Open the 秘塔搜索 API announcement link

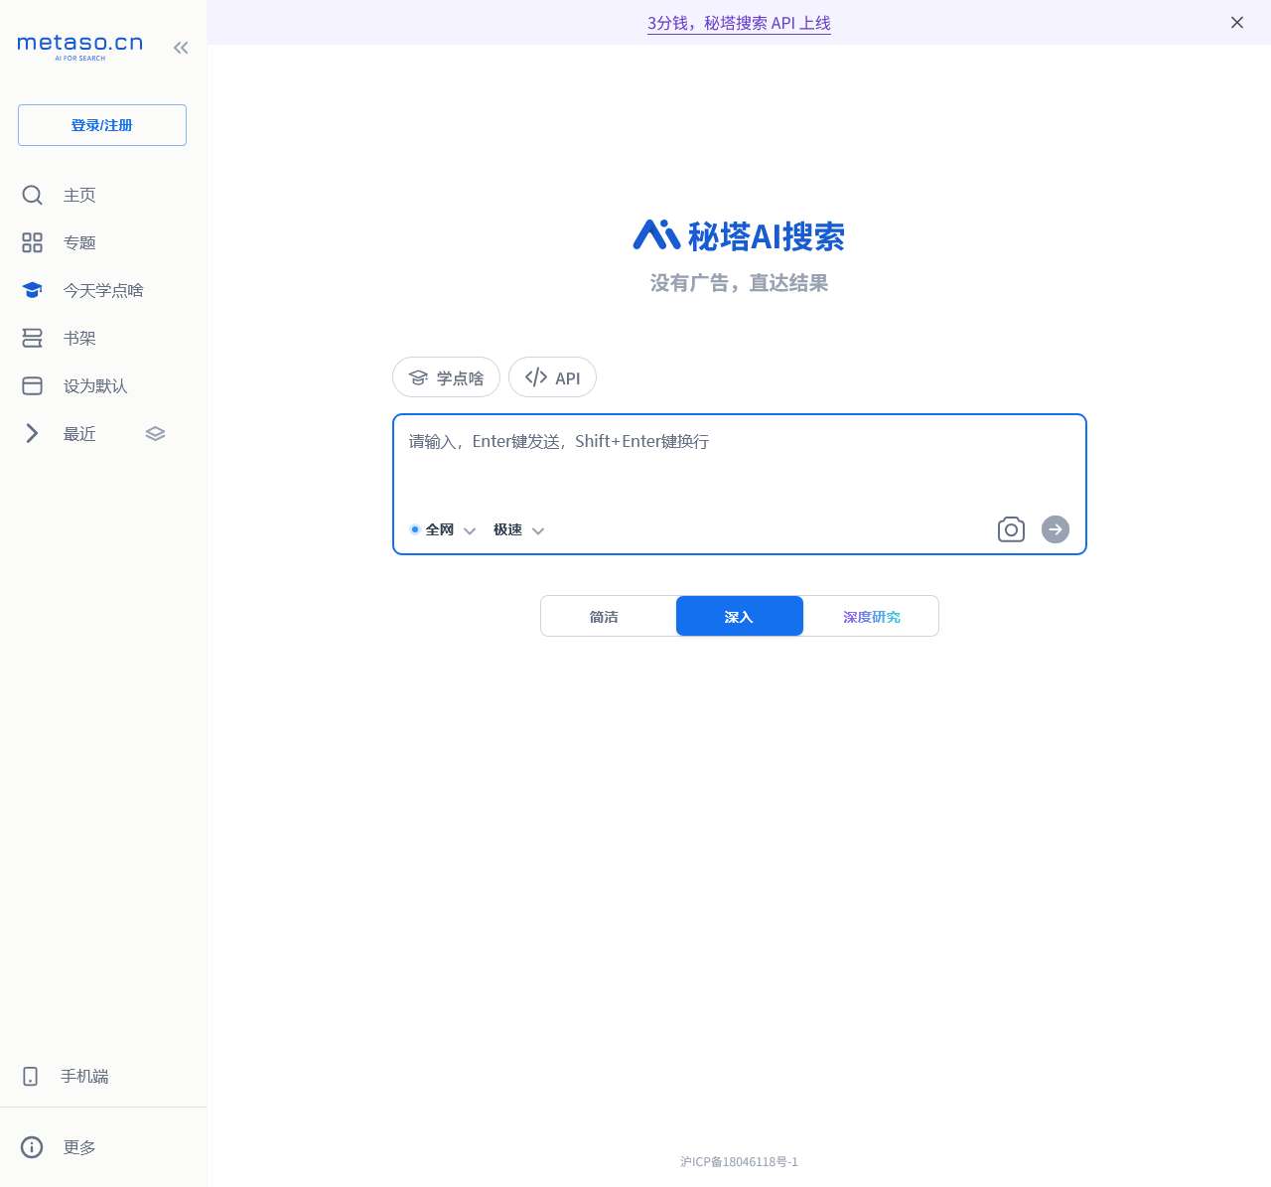tap(739, 22)
